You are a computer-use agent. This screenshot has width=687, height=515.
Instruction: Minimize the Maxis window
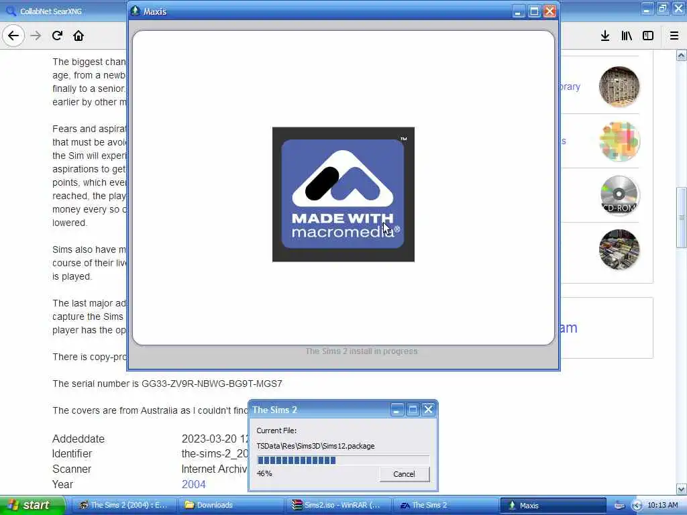point(519,11)
